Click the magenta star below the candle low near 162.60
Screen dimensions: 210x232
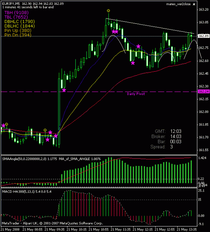coord(133,63)
